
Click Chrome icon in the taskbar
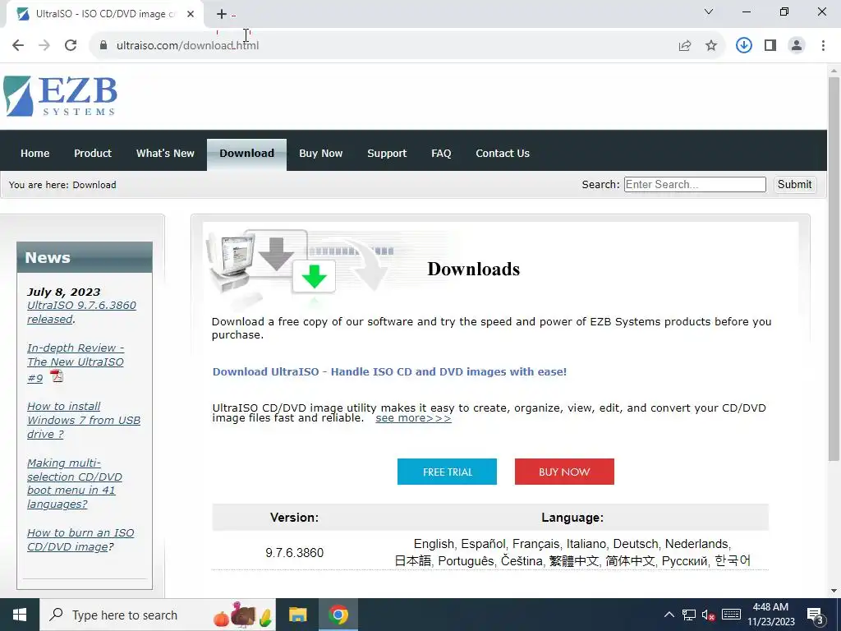[x=338, y=615]
